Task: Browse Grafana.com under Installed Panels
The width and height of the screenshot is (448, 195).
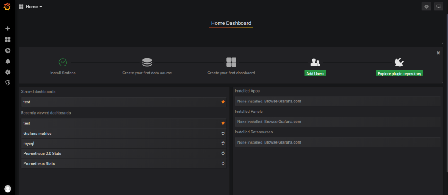Action: (282, 122)
